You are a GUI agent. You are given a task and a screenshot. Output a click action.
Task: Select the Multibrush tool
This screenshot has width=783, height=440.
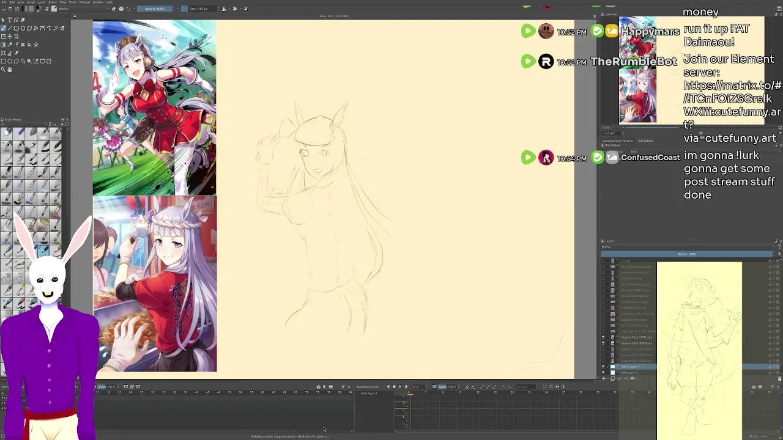62,28
